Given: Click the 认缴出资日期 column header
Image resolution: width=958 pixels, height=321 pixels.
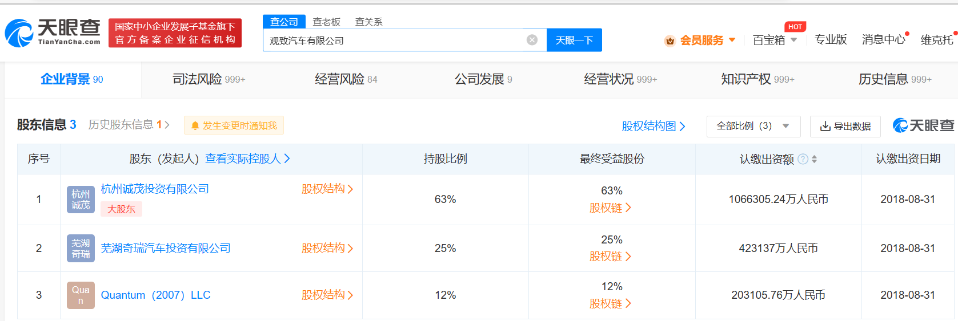Looking at the screenshot, I should coord(908,159).
